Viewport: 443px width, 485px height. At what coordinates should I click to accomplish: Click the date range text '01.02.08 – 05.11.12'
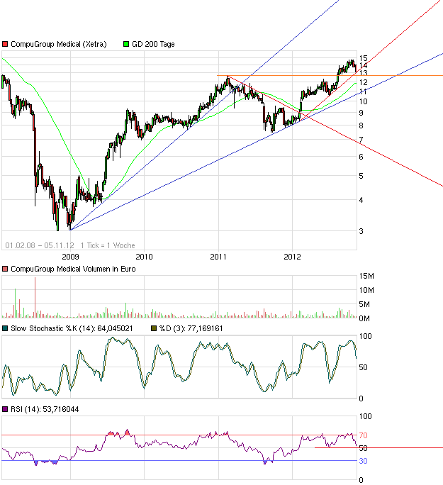coord(40,245)
